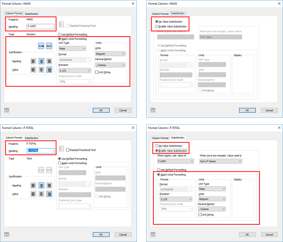Enable the Unit String checkbox in MASS dialog
This screenshot has width=283, height=242.
tap(96, 72)
